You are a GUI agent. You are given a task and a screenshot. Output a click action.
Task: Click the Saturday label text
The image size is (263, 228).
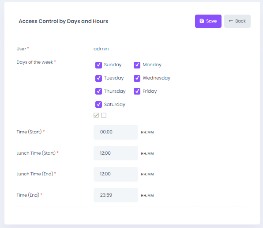(x=115, y=105)
